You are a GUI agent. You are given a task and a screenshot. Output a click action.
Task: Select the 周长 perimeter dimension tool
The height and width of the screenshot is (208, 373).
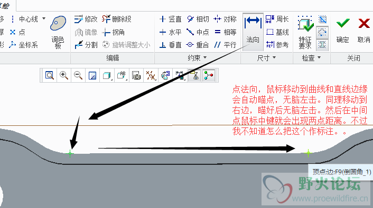tap(277, 19)
